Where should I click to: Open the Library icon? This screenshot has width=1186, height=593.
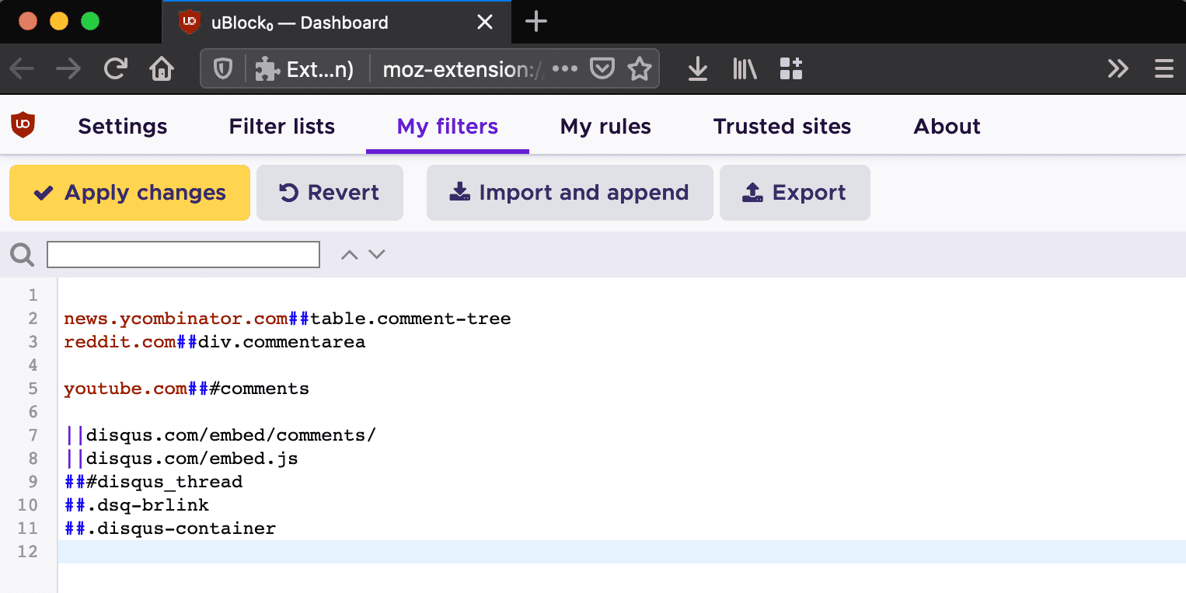pyautogui.click(x=744, y=68)
